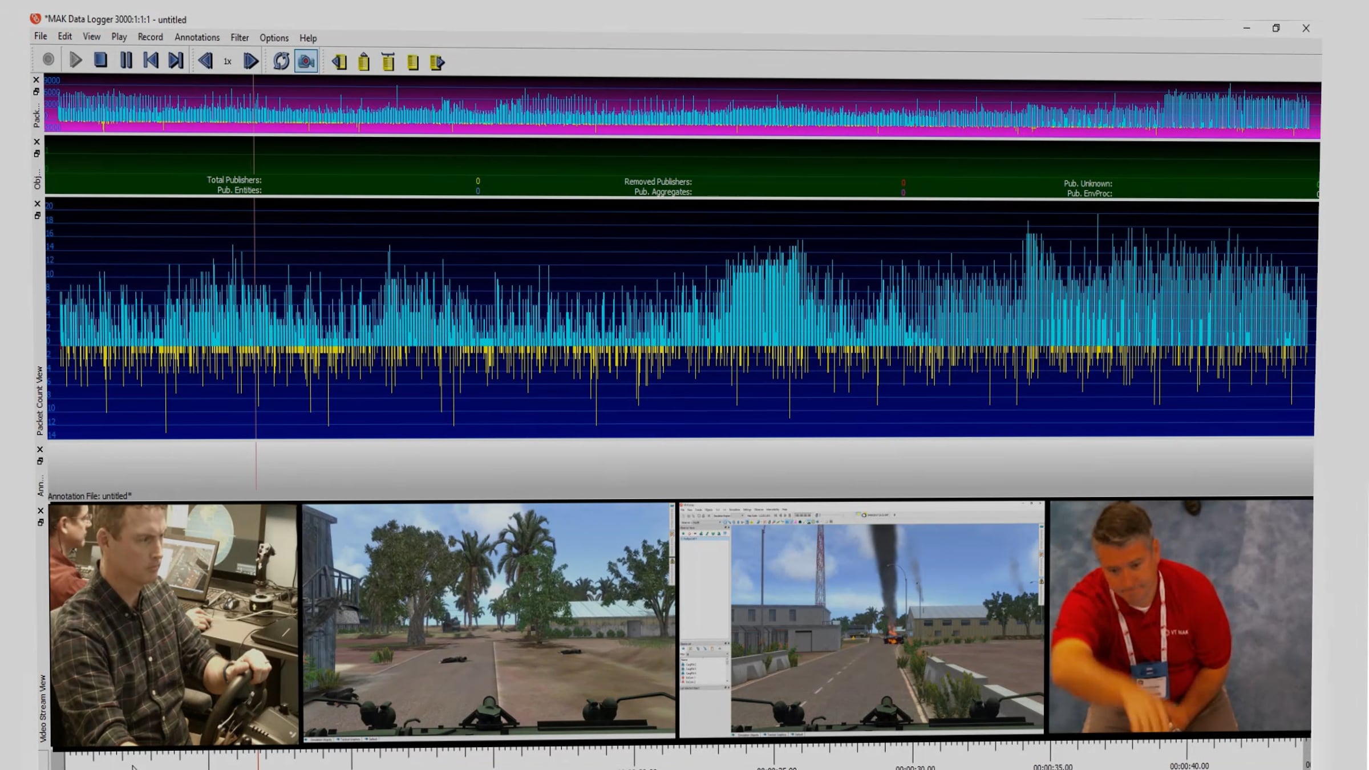Viewport: 1369px width, 770px height.
Task: Click the loop playback icon
Action: 281,61
